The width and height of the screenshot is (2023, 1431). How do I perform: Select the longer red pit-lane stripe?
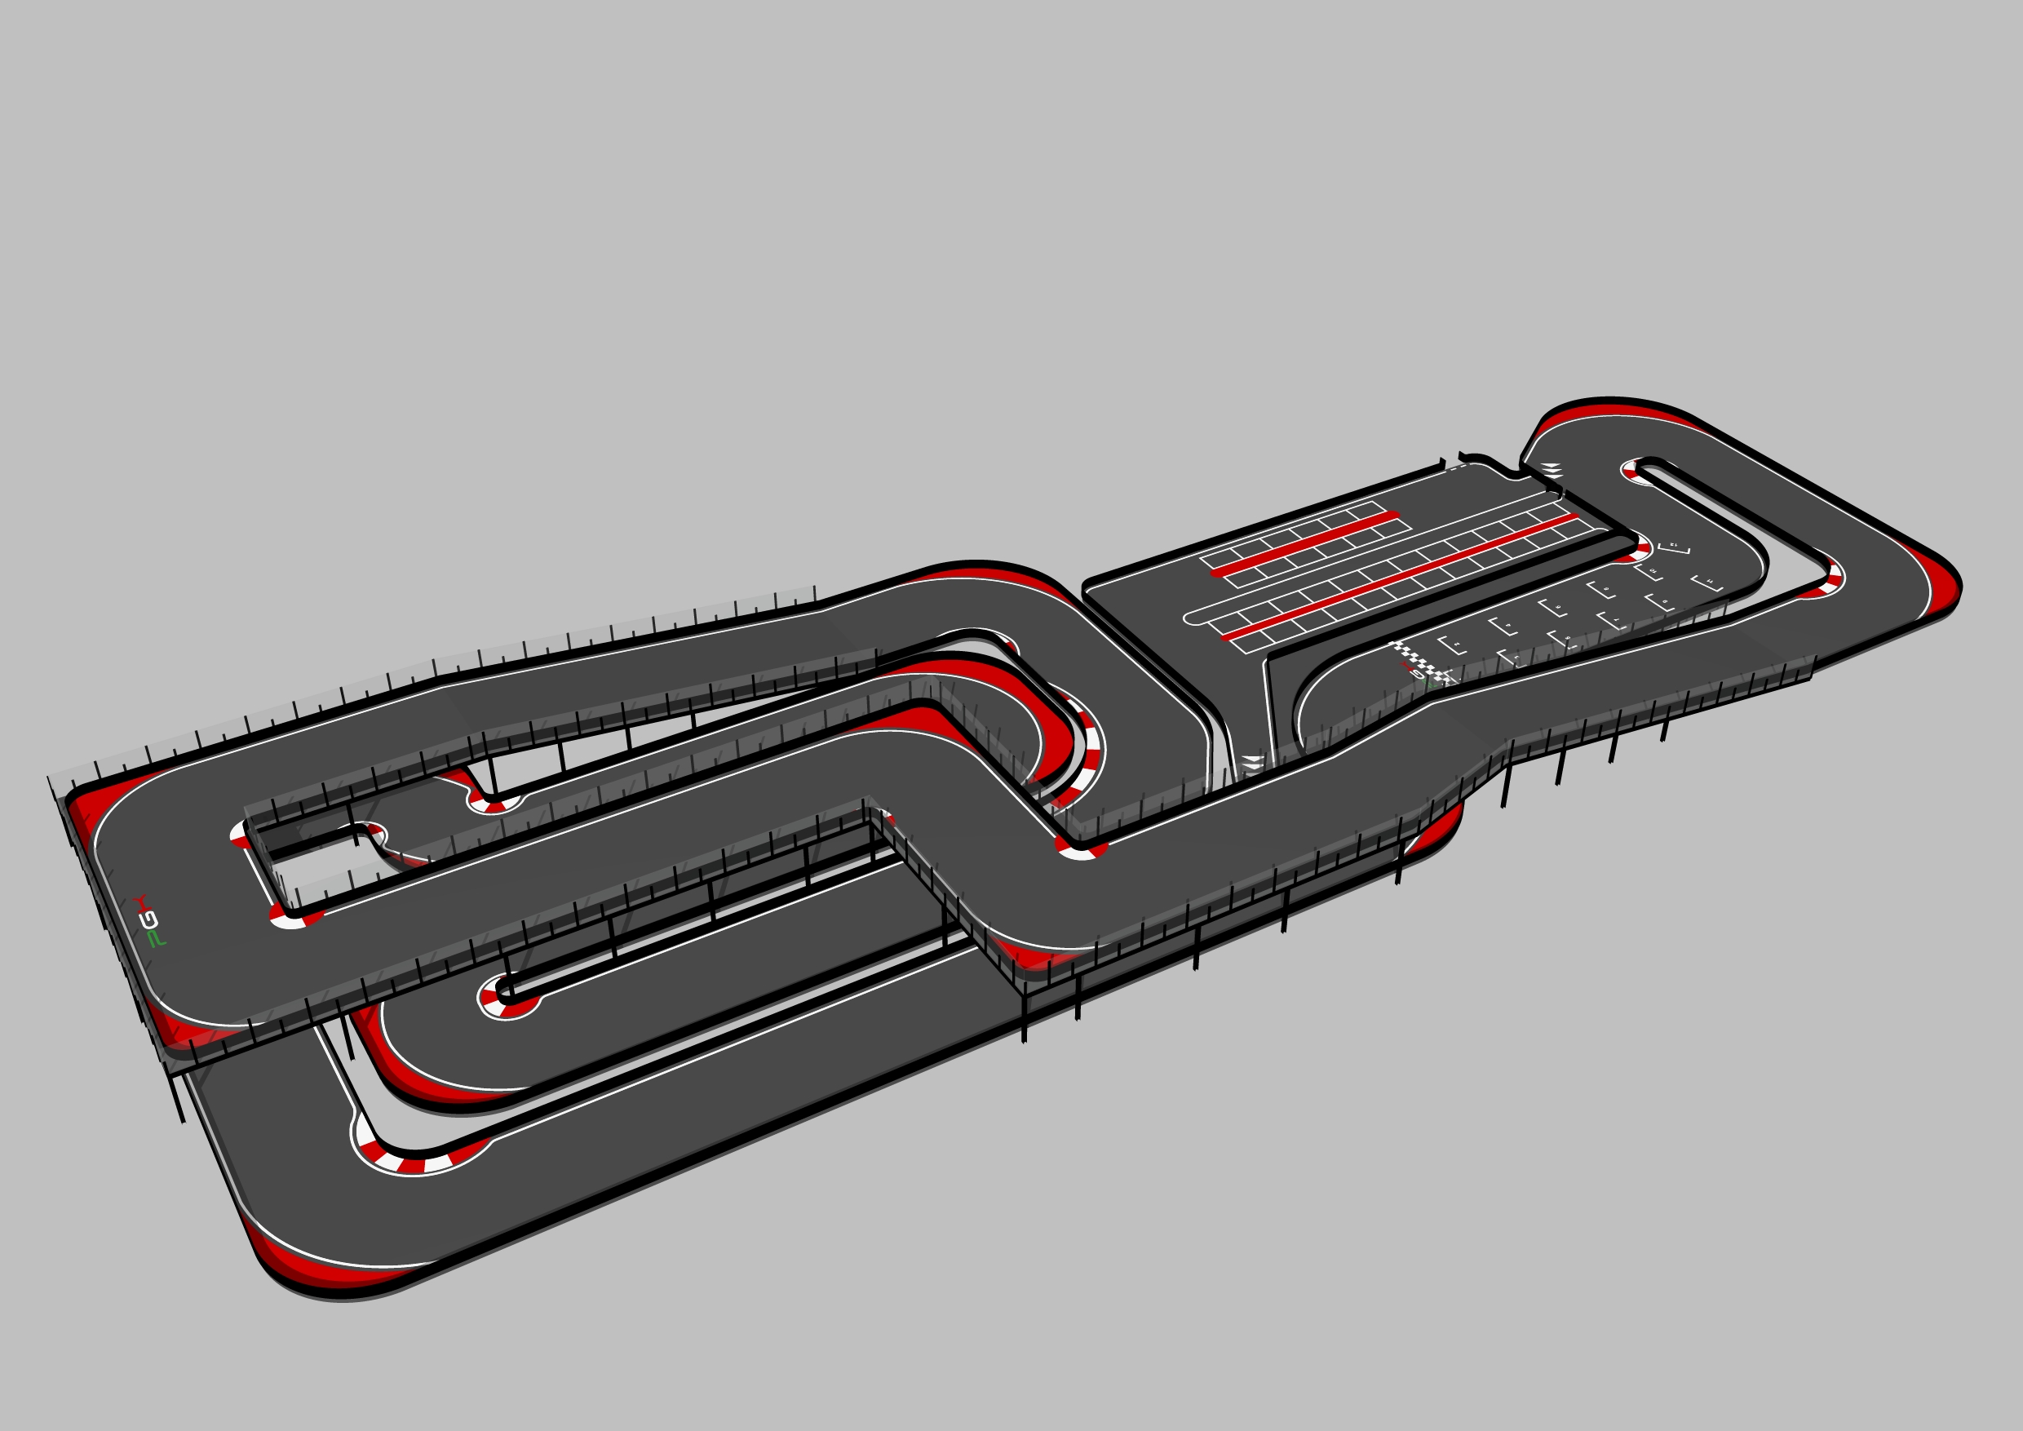1399,577
